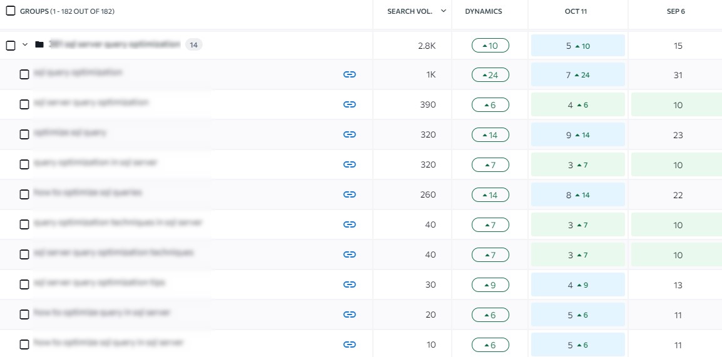Open link icon in 1K search volume row

point(350,74)
